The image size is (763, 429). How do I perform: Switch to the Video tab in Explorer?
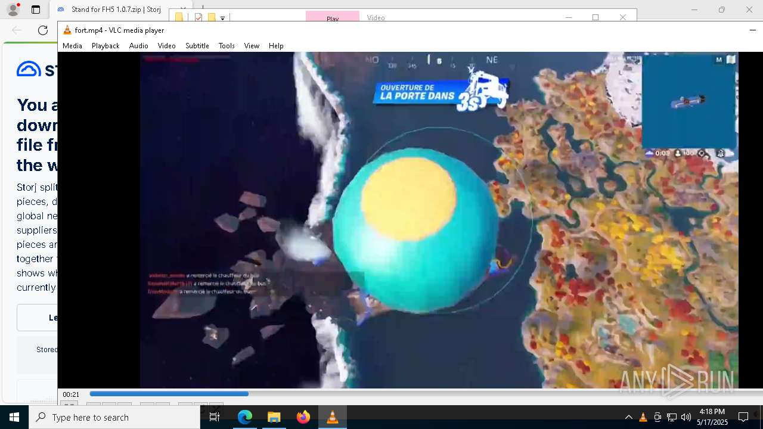[376, 18]
